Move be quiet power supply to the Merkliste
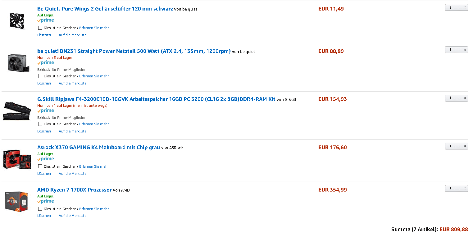 point(72,83)
